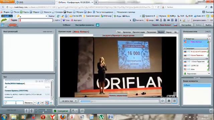Open a new browser tab with plus button

[x=96, y=2]
